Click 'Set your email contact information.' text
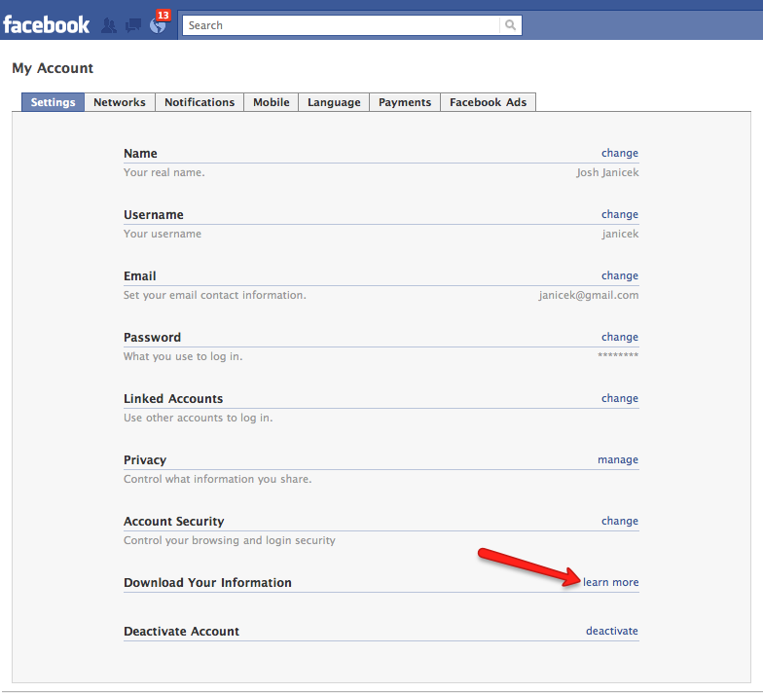The image size is (763, 693). (214, 295)
